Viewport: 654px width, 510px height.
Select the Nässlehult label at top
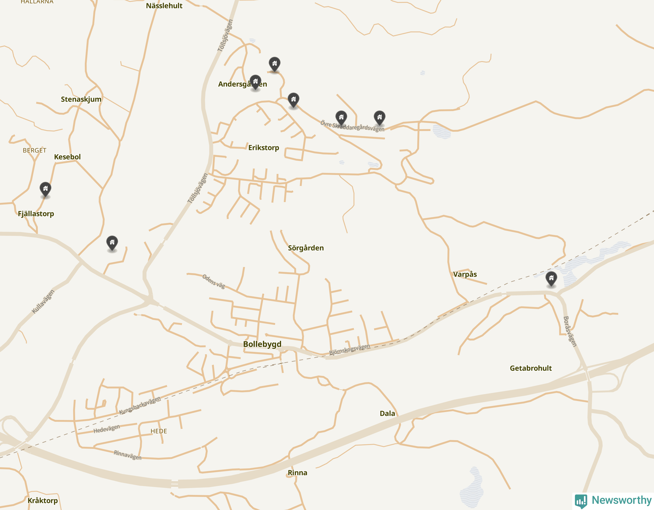pos(164,6)
